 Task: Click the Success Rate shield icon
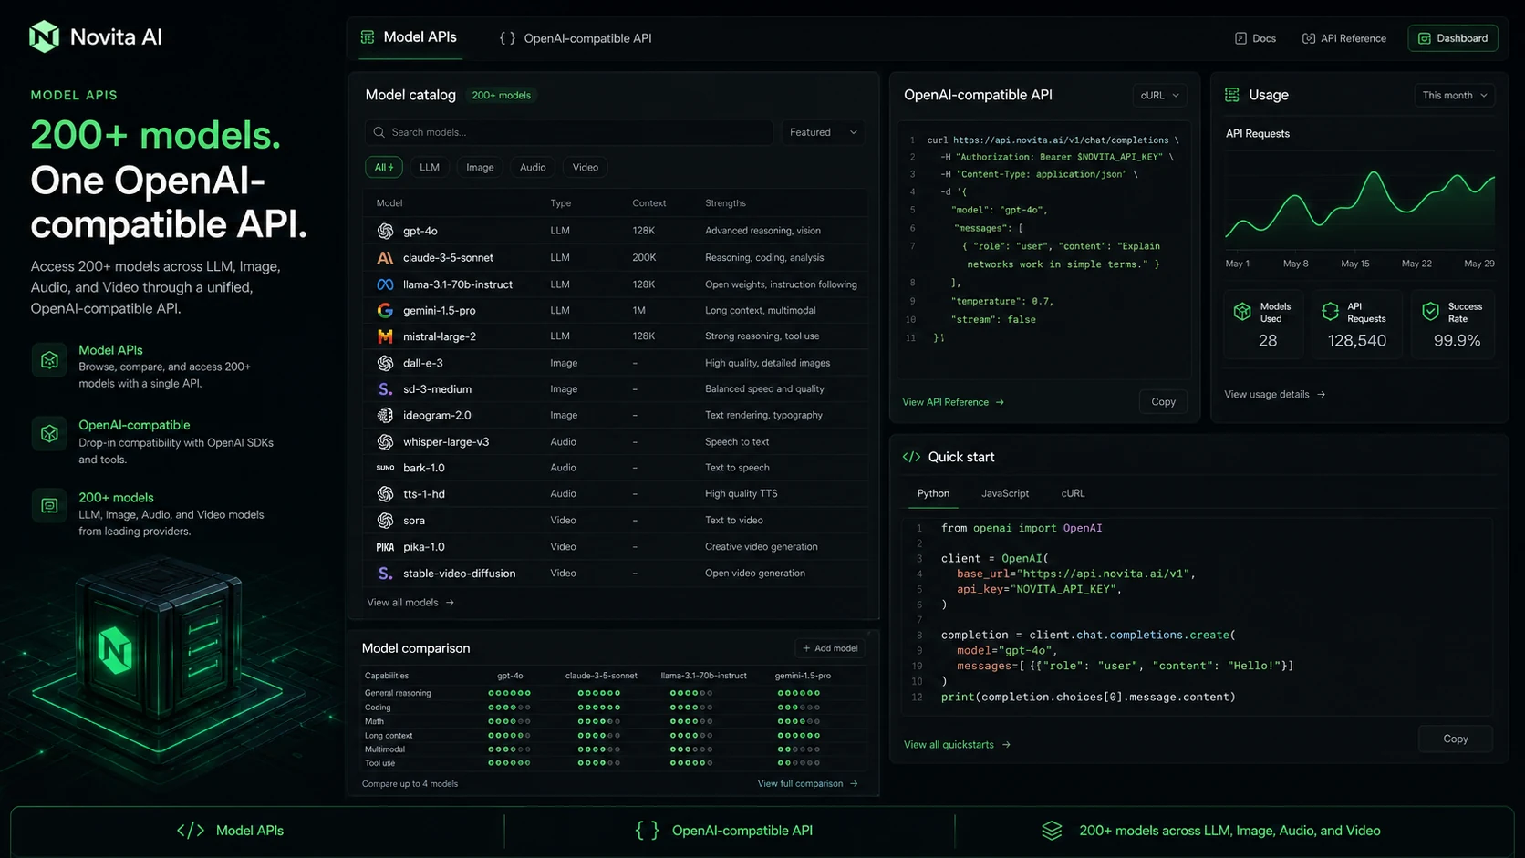click(1430, 312)
